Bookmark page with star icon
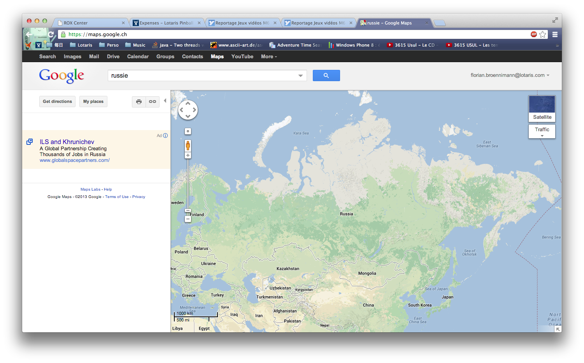Image resolution: width=584 pixels, height=363 pixels. (543, 35)
